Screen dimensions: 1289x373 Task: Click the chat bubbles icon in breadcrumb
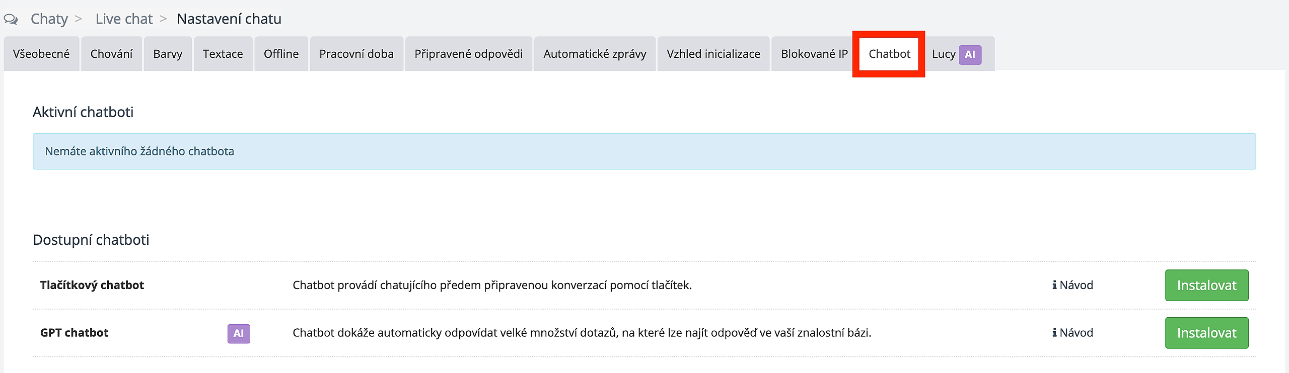tap(11, 19)
